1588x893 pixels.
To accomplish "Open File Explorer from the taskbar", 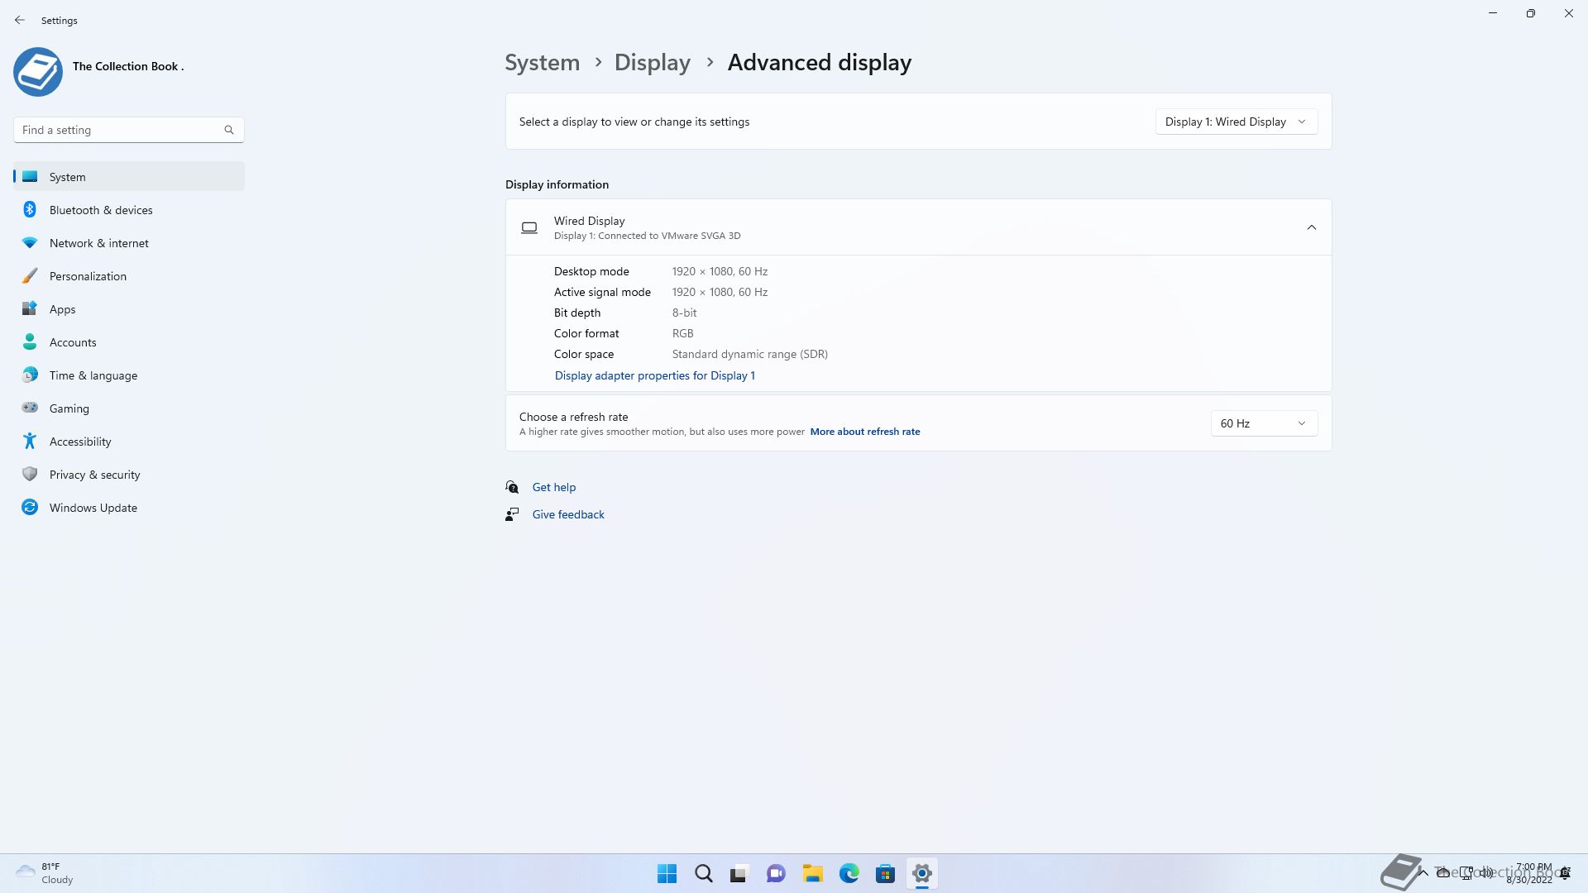I will (x=812, y=873).
